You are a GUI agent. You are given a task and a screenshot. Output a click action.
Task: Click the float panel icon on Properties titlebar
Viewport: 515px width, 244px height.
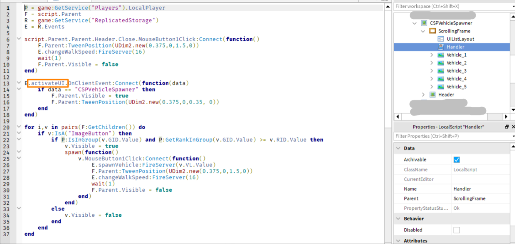[x=507, y=127]
